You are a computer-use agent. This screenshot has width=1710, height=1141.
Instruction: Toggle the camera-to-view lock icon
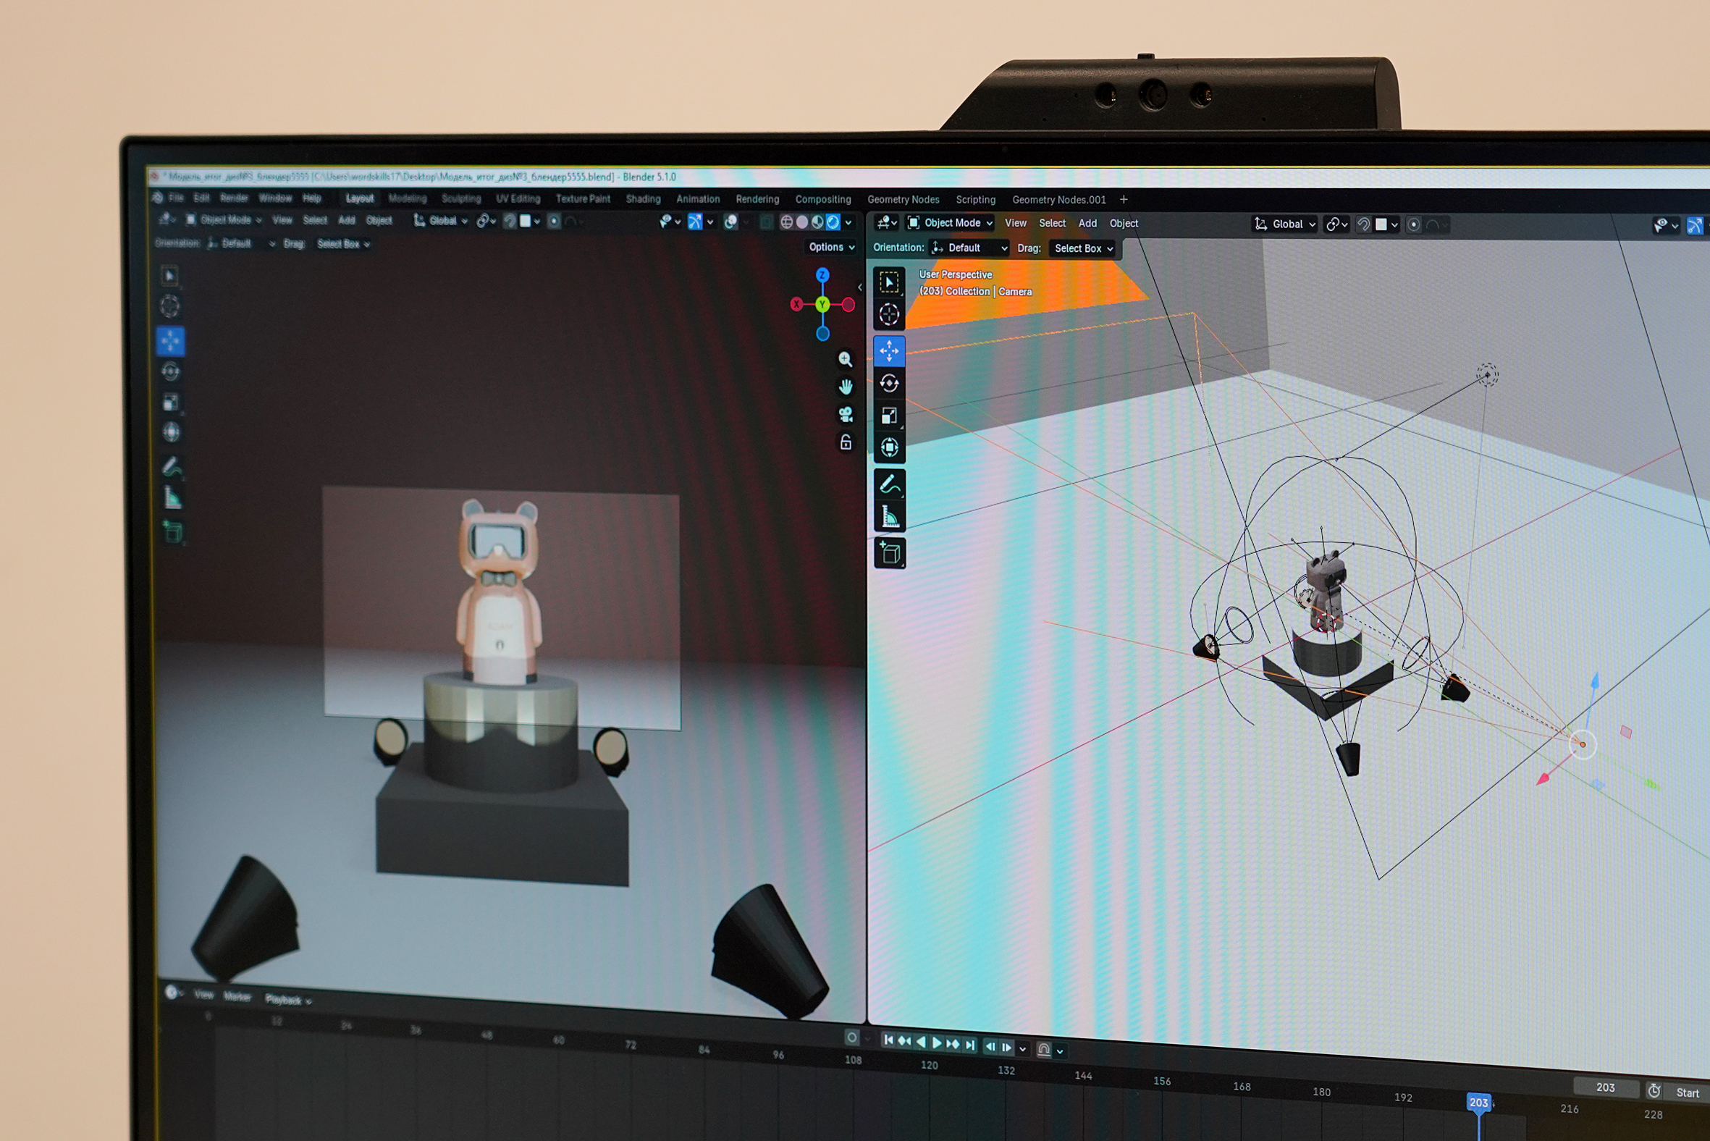point(846,442)
